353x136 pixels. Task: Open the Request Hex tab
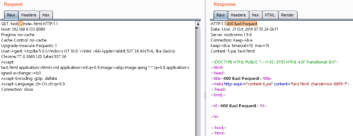tap(46, 15)
